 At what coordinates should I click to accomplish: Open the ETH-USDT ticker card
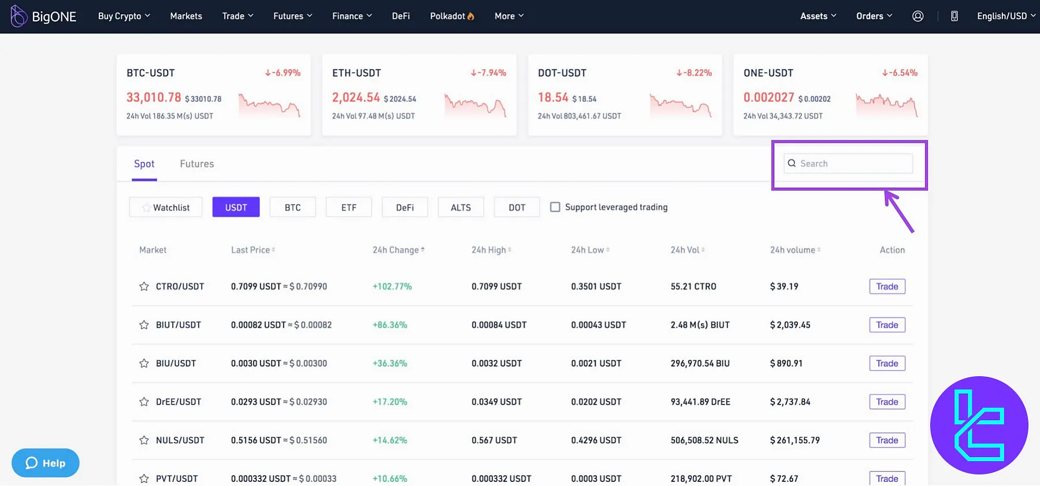tap(419, 95)
